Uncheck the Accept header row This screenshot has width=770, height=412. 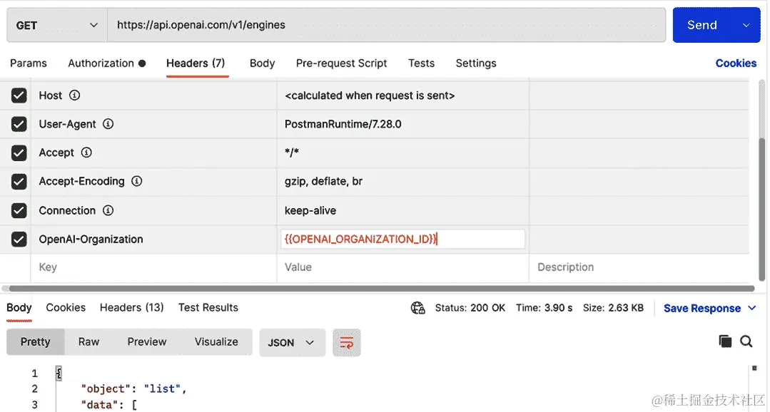18,153
